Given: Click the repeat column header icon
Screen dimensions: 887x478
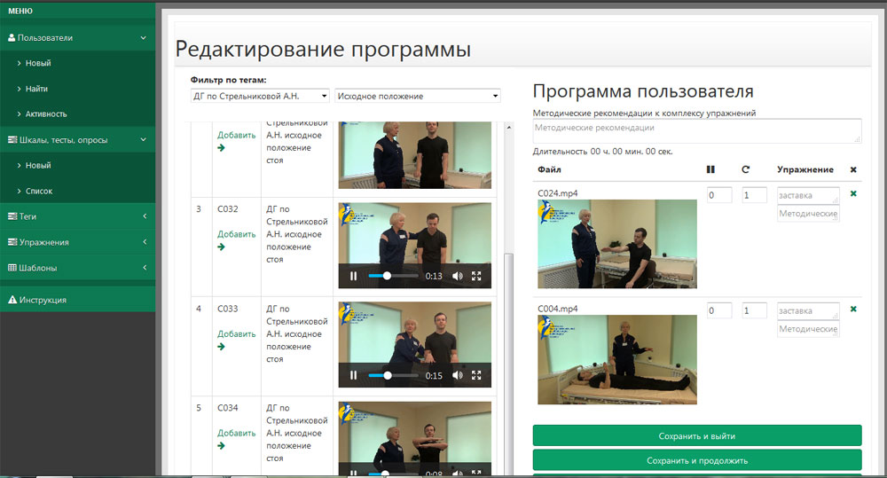Looking at the screenshot, I should click(746, 169).
